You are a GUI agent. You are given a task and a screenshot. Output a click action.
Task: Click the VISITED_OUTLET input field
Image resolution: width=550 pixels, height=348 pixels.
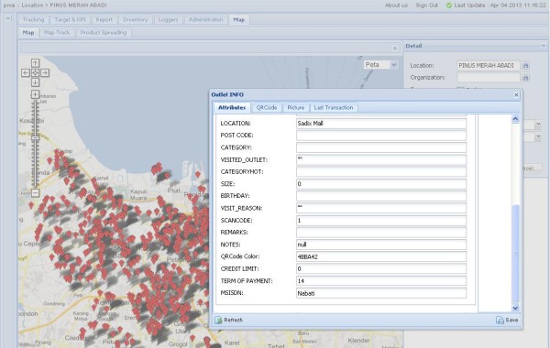pos(381,160)
